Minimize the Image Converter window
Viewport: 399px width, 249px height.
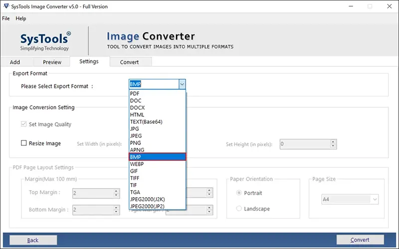(x=351, y=6)
